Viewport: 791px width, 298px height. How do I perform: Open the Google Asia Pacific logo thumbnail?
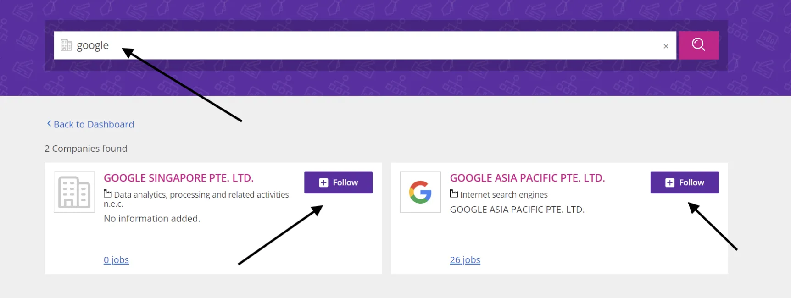[x=420, y=192]
